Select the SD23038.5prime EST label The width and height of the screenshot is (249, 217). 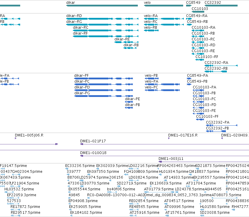(x=215, y=213)
